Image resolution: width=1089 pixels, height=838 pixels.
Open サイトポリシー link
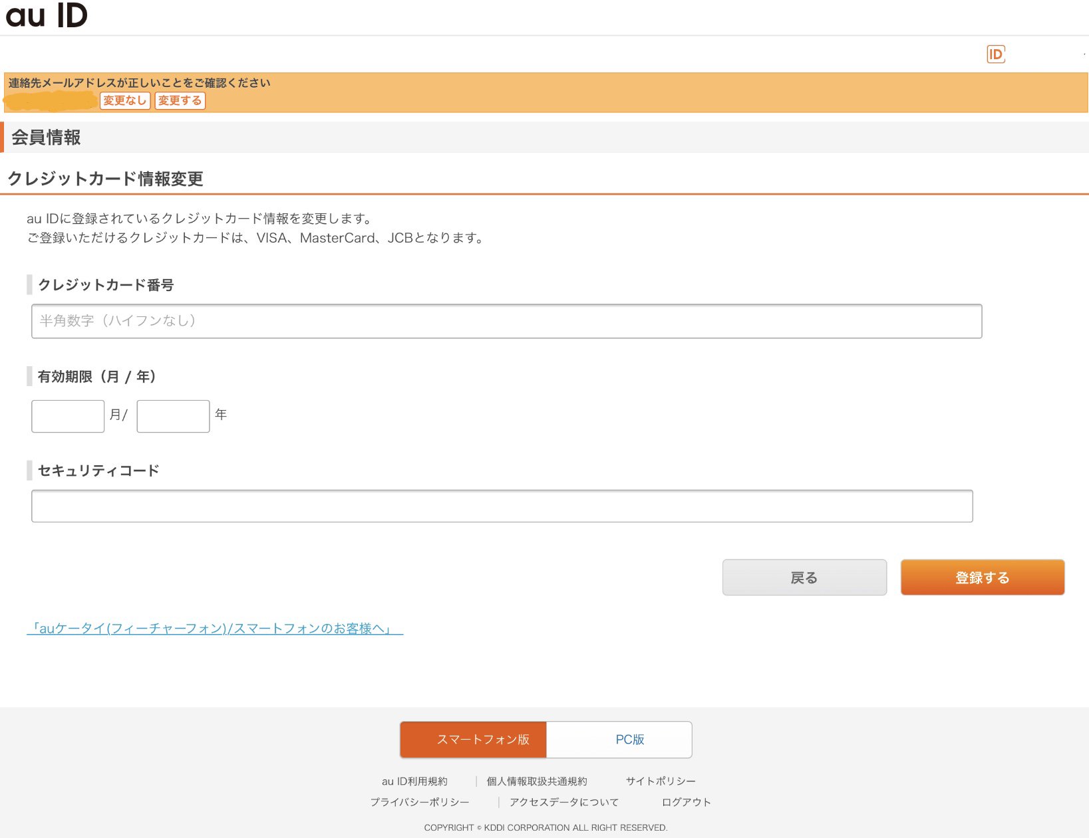click(661, 782)
